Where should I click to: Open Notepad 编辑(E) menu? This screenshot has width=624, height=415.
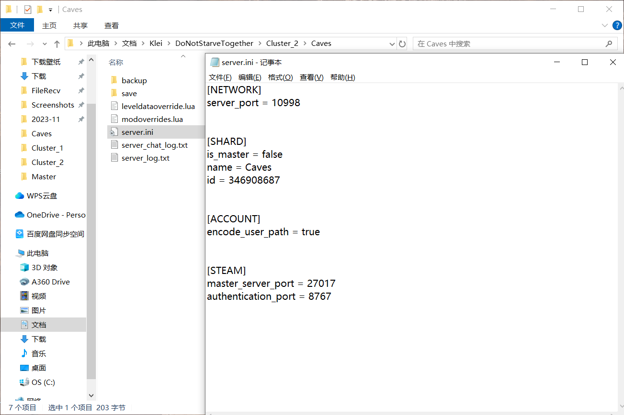tap(250, 77)
